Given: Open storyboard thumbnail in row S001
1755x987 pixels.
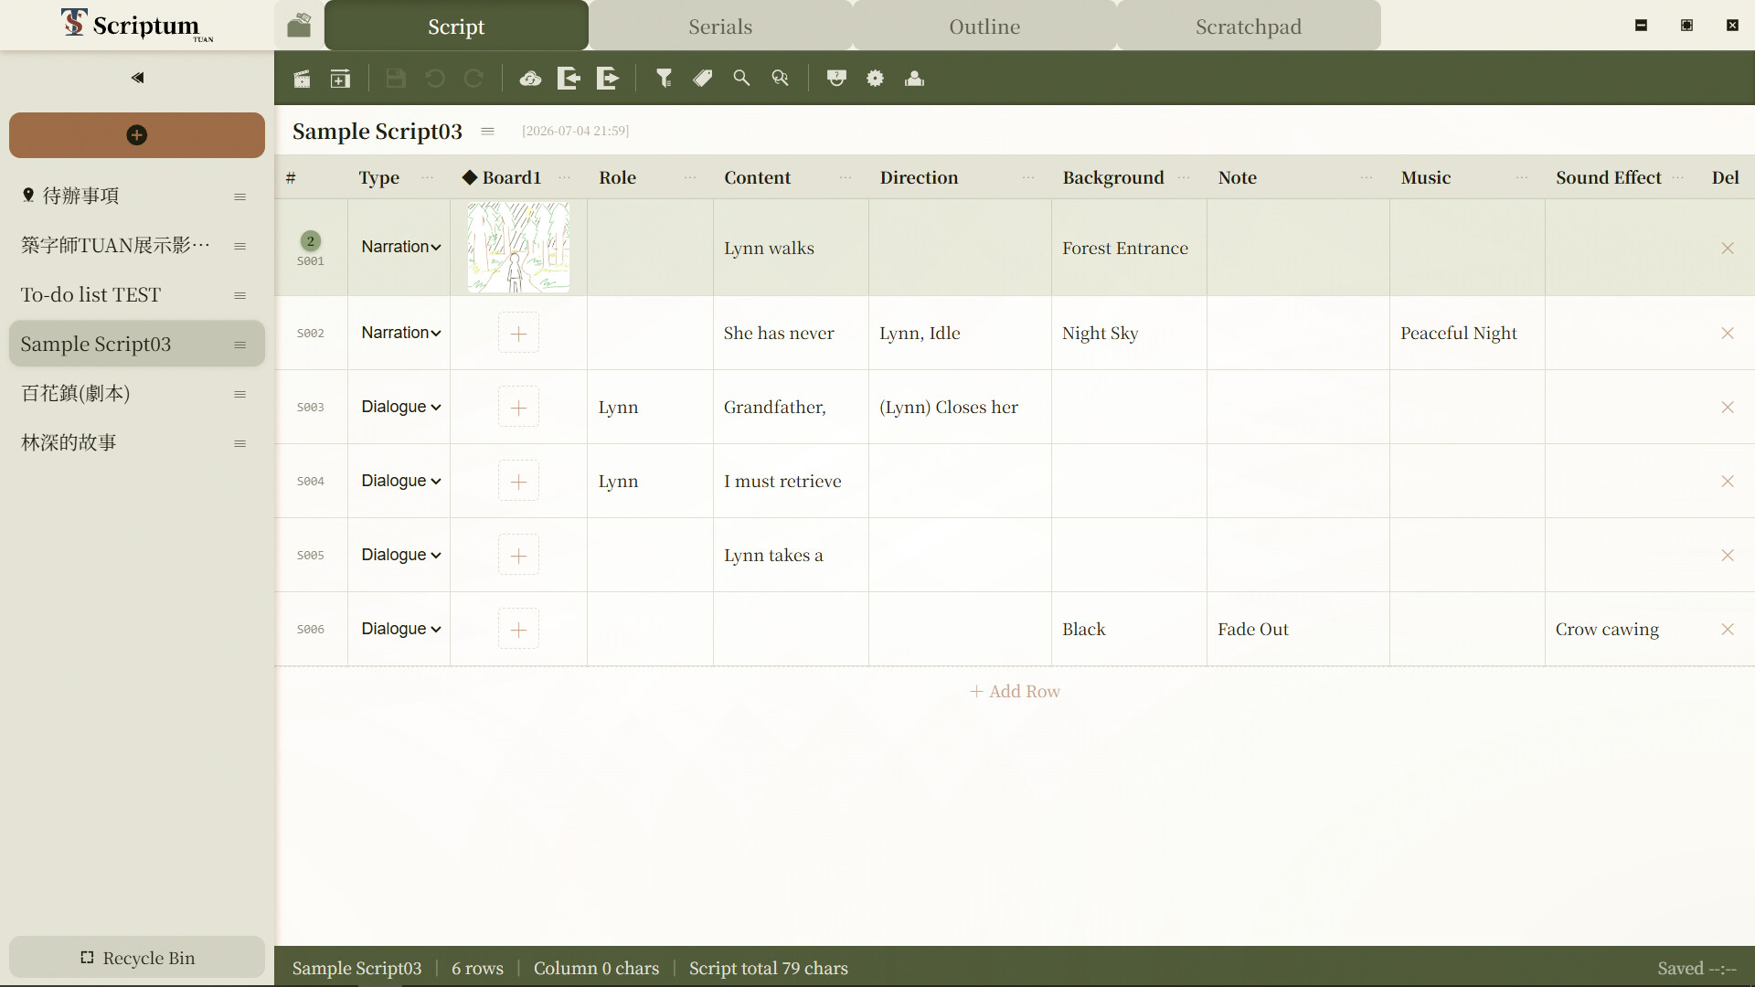Looking at the screenshot, I should pos(518,247).
